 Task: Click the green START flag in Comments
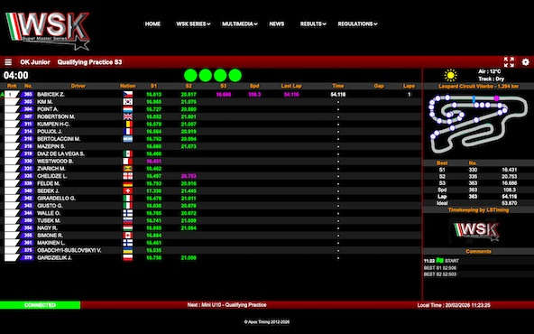tap(439, 260)
